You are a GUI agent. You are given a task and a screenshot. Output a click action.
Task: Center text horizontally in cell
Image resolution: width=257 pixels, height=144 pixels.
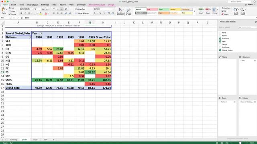tap(58, 13)
